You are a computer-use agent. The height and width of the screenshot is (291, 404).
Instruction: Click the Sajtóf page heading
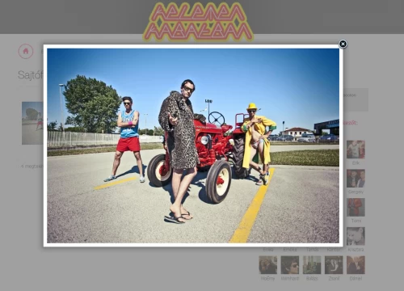[x=30, y=75]
